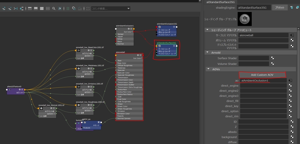Click the view mode icon on the snowball_low_Metalness node
Viewport: 300px width, 144px height.
91,68
